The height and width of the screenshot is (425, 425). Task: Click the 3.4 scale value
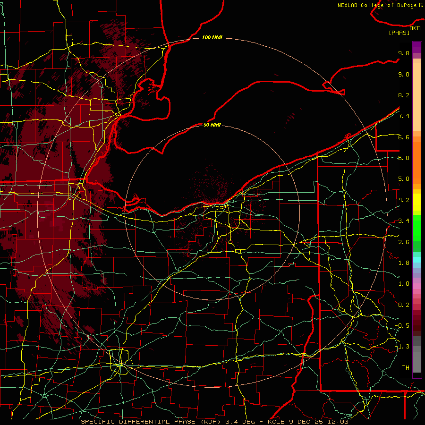coord(404,221)
